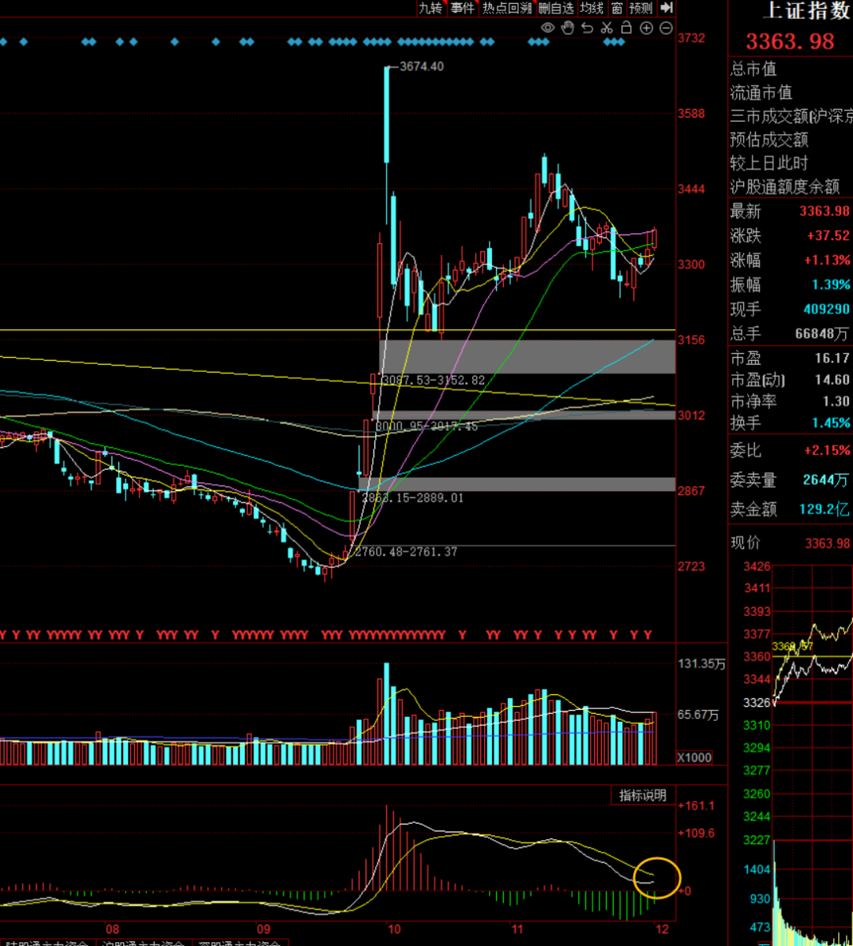Collapse side panel with arrow-to-bar icon

coord(667,8)
